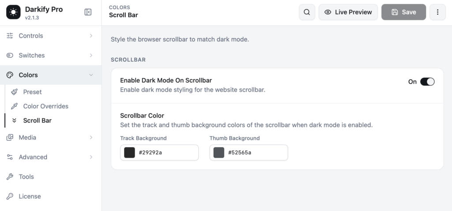Click the Darkify Pro sun logo

(x=13, y=12)
